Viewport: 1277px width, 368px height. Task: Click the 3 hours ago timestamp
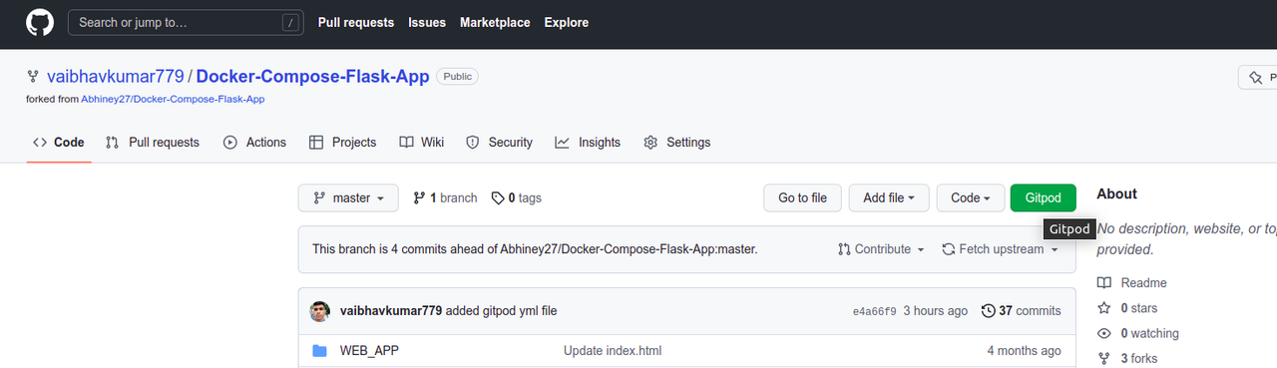click(x=935, y=311)
